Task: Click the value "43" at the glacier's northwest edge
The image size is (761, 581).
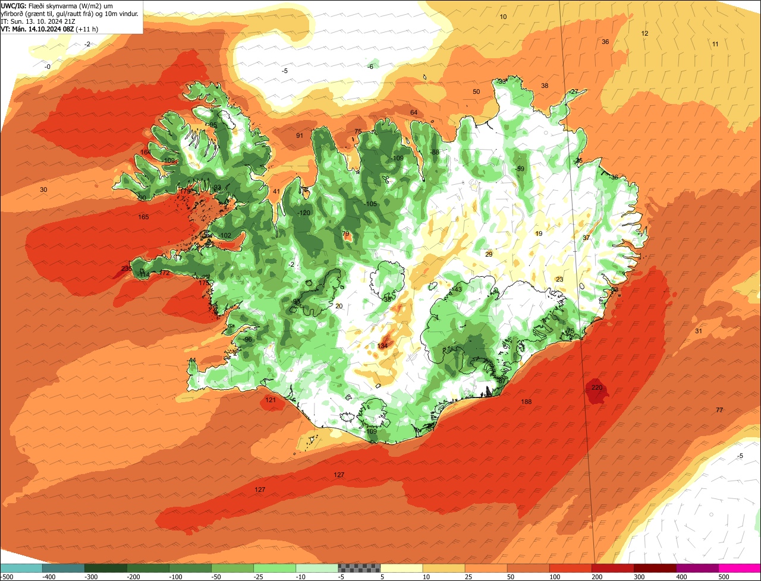Action: (457, 289)
